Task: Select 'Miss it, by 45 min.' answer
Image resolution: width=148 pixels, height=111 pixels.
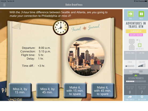Action: [47, 91]
